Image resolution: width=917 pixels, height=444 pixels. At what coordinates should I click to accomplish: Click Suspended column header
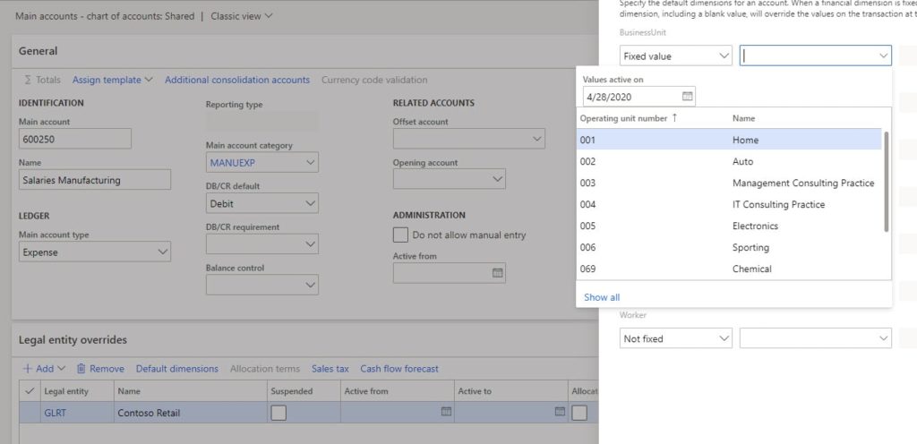point(303,391)
